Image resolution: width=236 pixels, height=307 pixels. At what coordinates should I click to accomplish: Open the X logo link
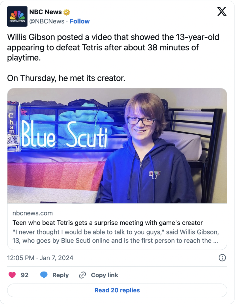222,11
